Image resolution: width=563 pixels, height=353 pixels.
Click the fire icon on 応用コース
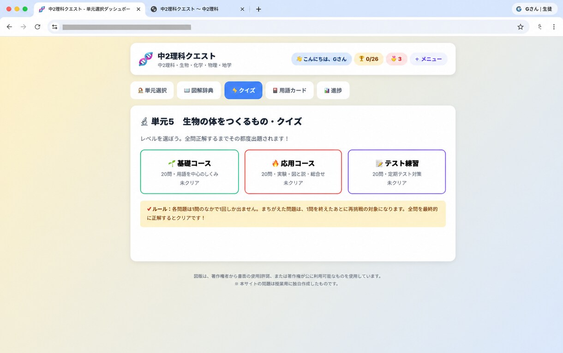pyautogui.click(x=275, y=163)
